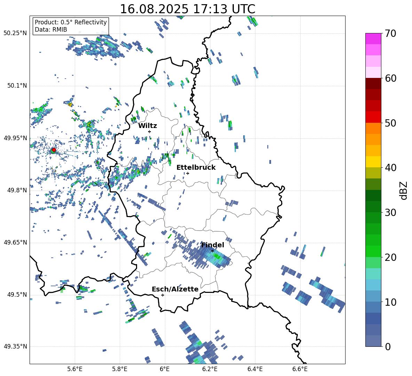Click the colorbar tick value 70

(390, 34)
